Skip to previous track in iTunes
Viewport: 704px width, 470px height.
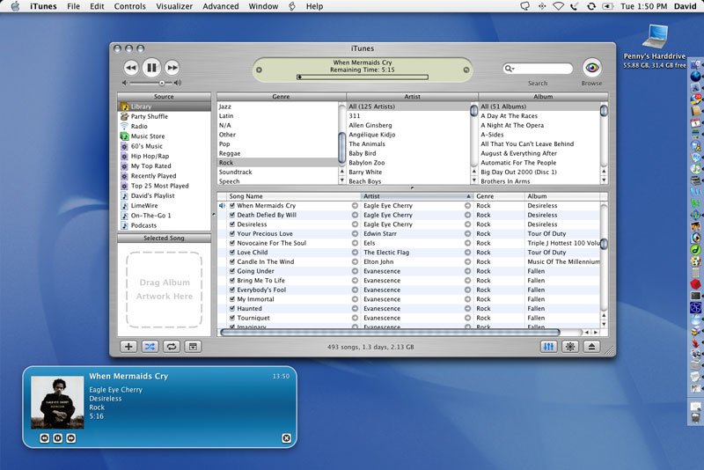(130, 68)
